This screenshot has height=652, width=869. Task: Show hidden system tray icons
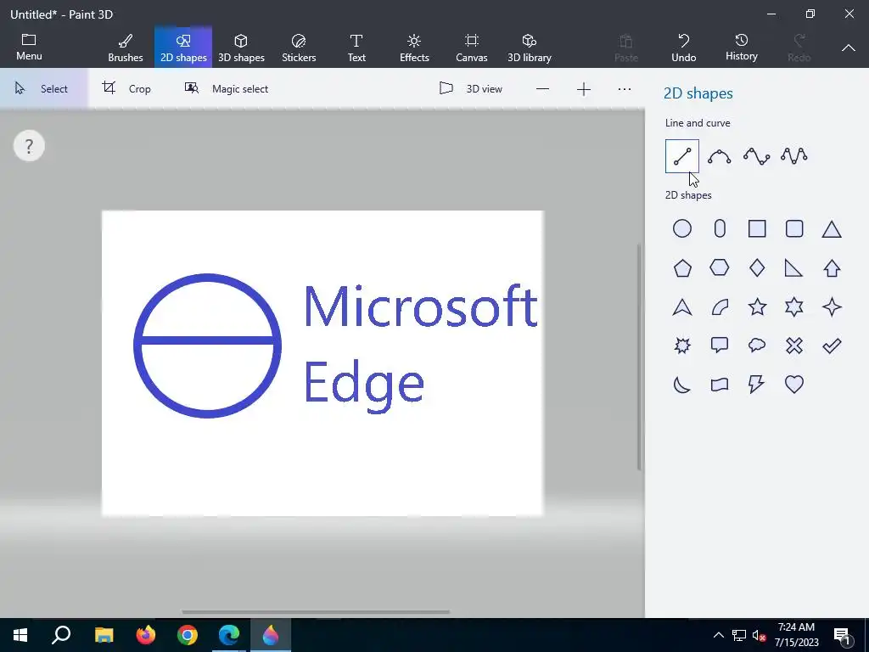coord(718,635)
